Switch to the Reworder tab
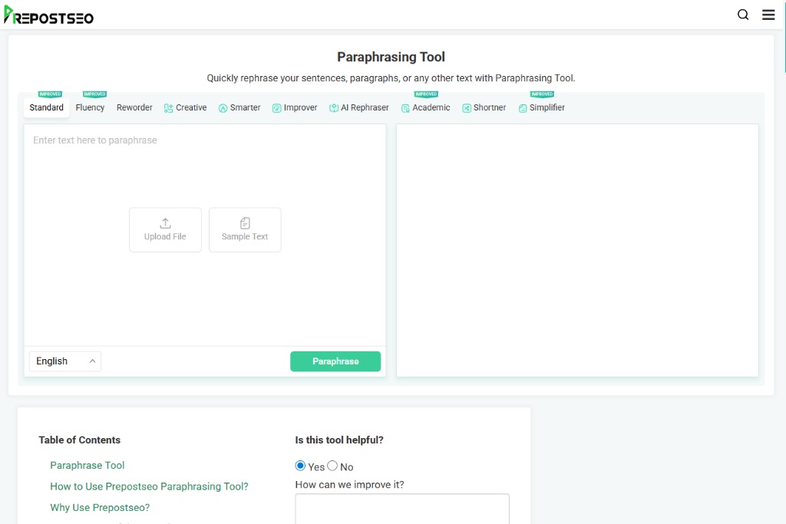786x524 pixels. (134, 107)
